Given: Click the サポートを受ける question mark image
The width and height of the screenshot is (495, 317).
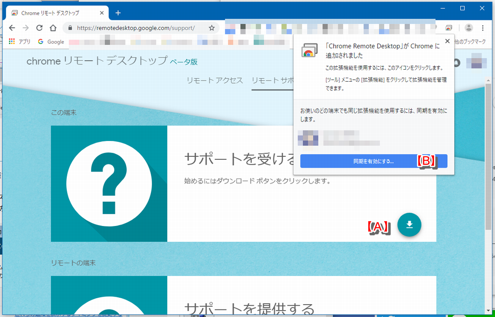Looking at the screenshot, I should point(109,183).
